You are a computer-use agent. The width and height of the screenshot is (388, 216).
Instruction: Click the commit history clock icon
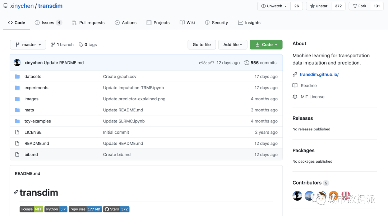(246, 63)
